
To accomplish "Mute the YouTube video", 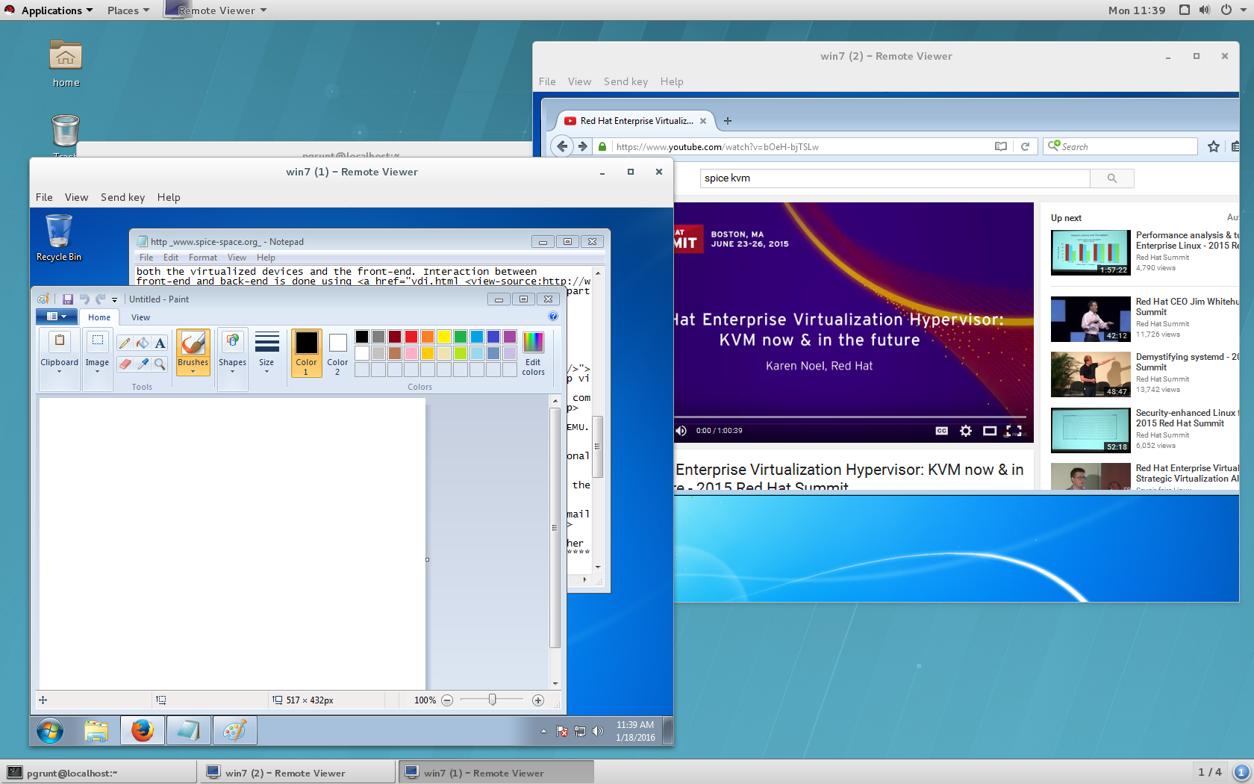I will (x=681, y=431).
